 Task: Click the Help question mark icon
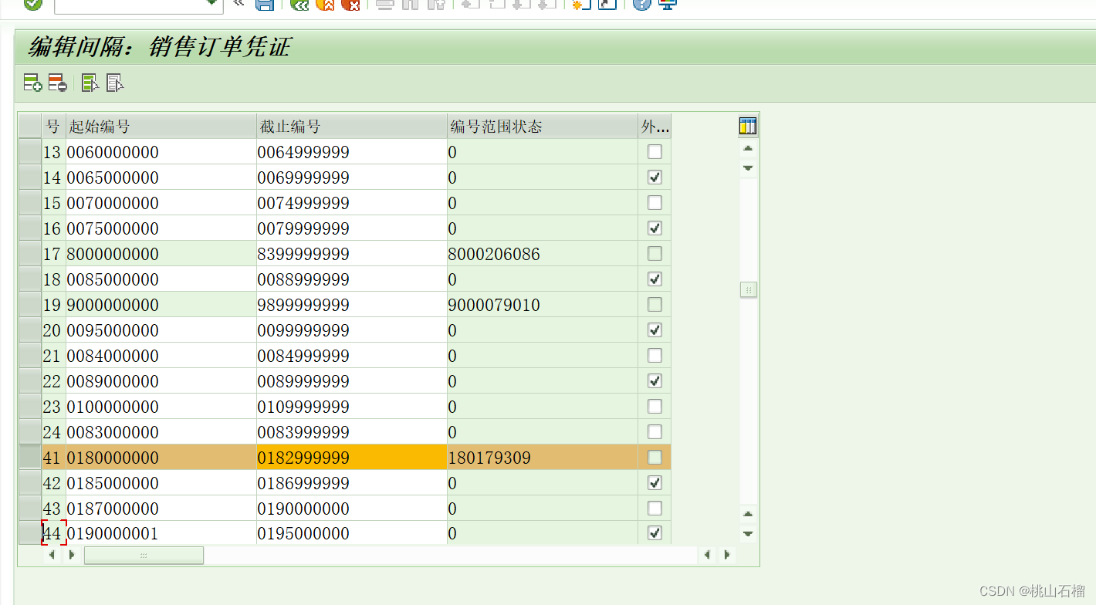[x=641, y=5]
